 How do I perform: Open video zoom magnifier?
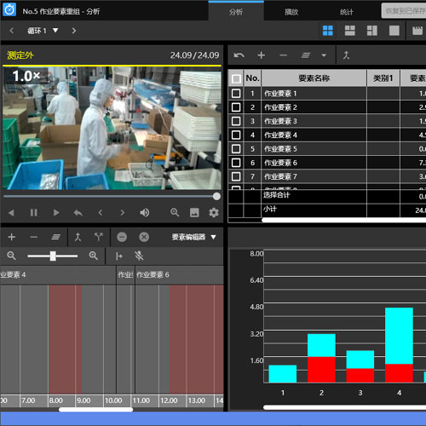tap(175, 212)
